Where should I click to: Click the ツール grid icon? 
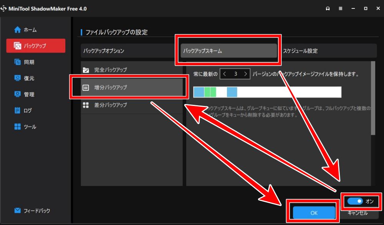pyautogui.click(x=17, y=127)
